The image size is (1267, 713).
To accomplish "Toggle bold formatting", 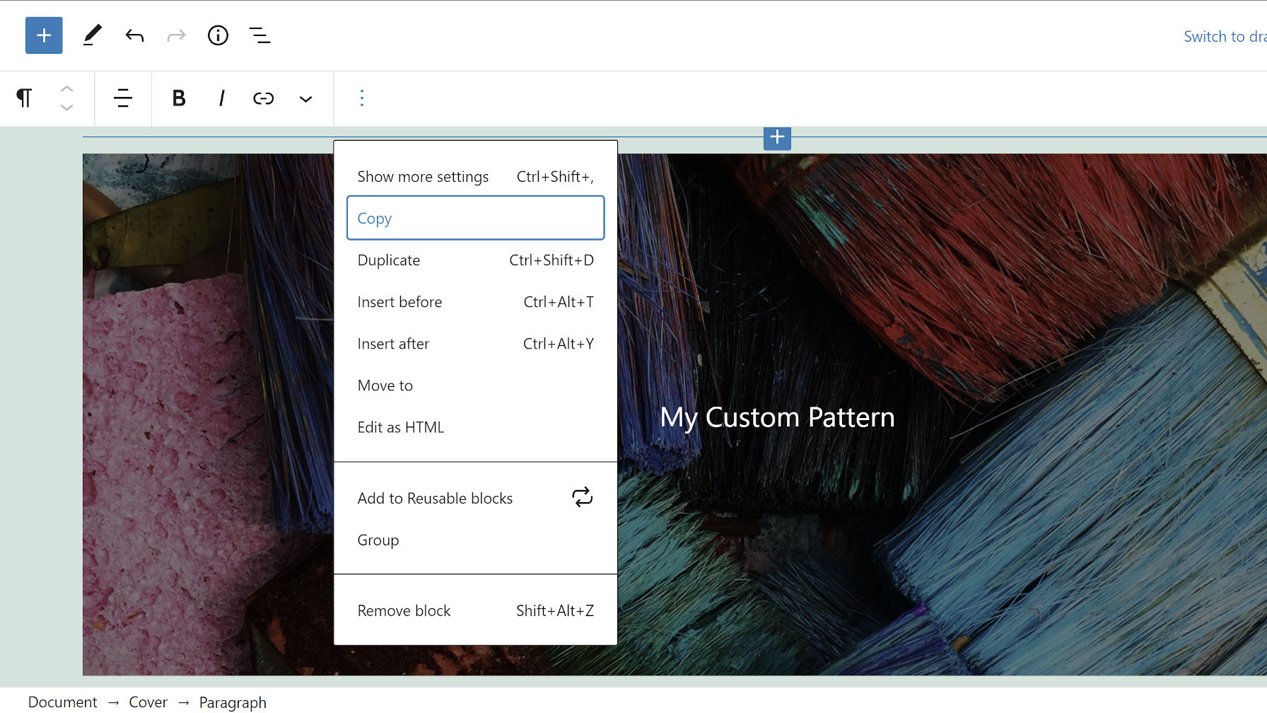I will point(179,98).
